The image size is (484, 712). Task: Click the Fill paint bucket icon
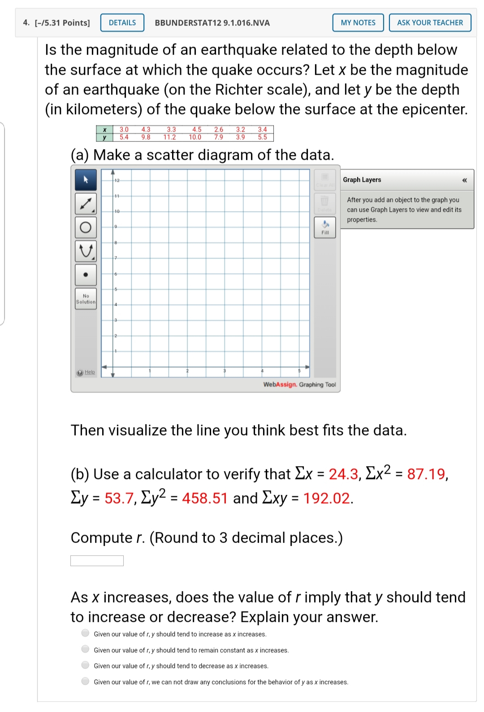point(325,226)
